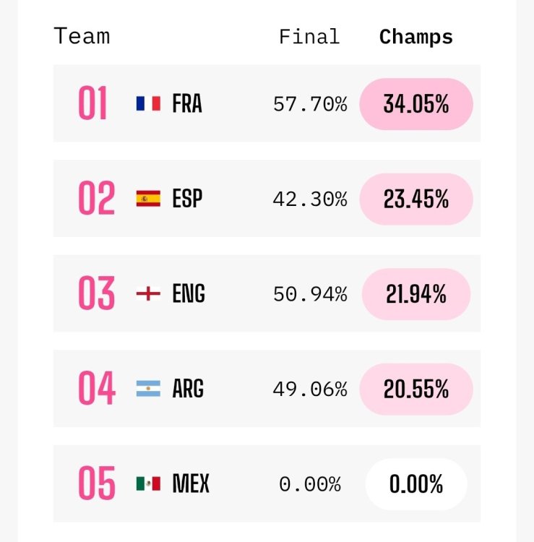Viewport: 534px width, 542px height.
Task: Open the FRA team name
Action: pyautogui.click(x=187, y=103)
